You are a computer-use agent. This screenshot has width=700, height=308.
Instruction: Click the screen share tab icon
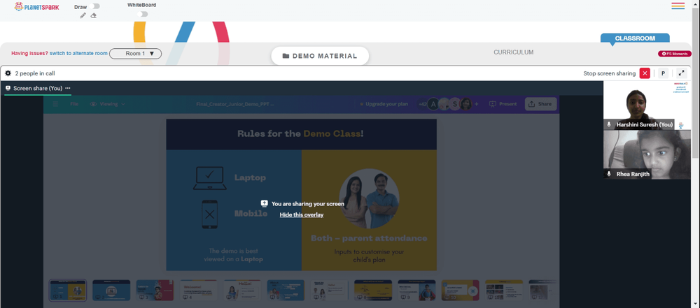click(8, 88)
